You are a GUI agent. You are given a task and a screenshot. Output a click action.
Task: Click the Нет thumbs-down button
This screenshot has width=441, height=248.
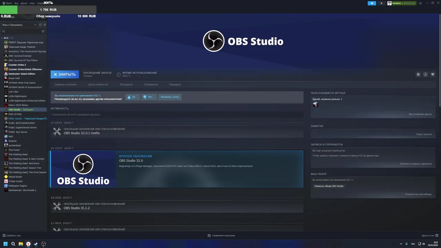(148, 97)
